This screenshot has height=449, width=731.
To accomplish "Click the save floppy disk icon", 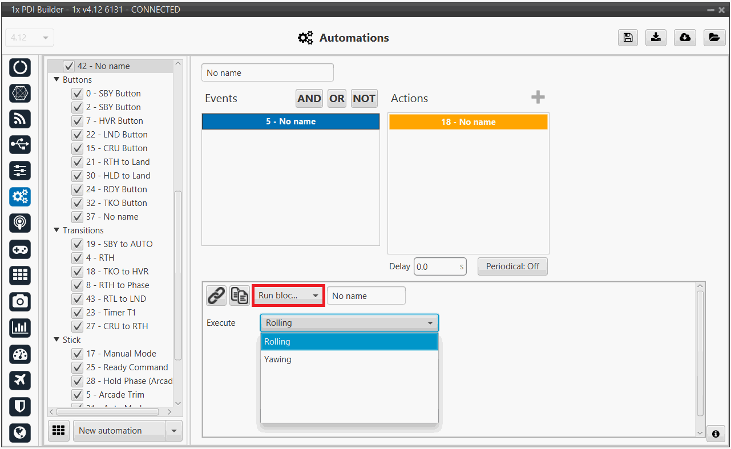I will pyautogui.click(x=628, y=38).
